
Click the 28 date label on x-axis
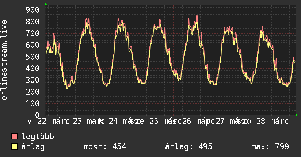(x=261, y=121)
